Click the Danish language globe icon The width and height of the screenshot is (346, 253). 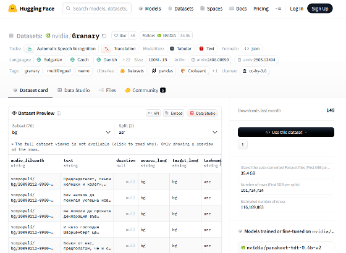coord(99,60)
